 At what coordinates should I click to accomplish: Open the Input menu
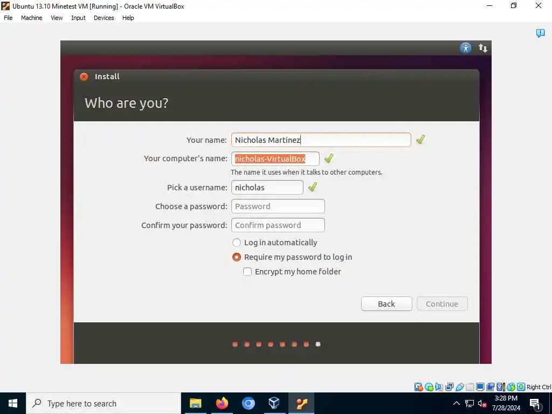tap(78, 18)
